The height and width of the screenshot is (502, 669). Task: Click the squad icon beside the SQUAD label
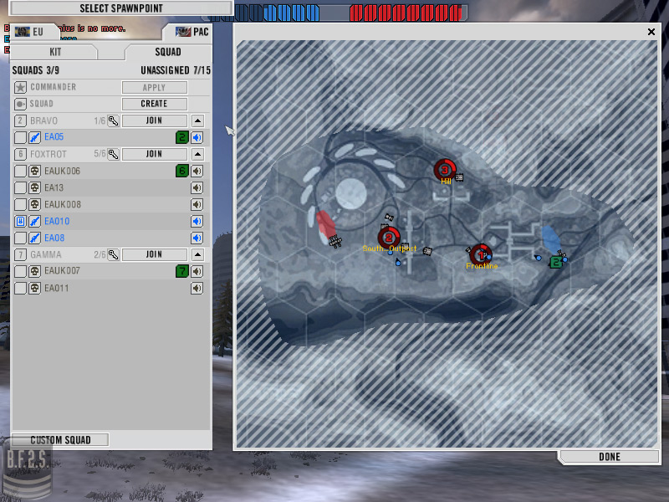tap(20, 104)
